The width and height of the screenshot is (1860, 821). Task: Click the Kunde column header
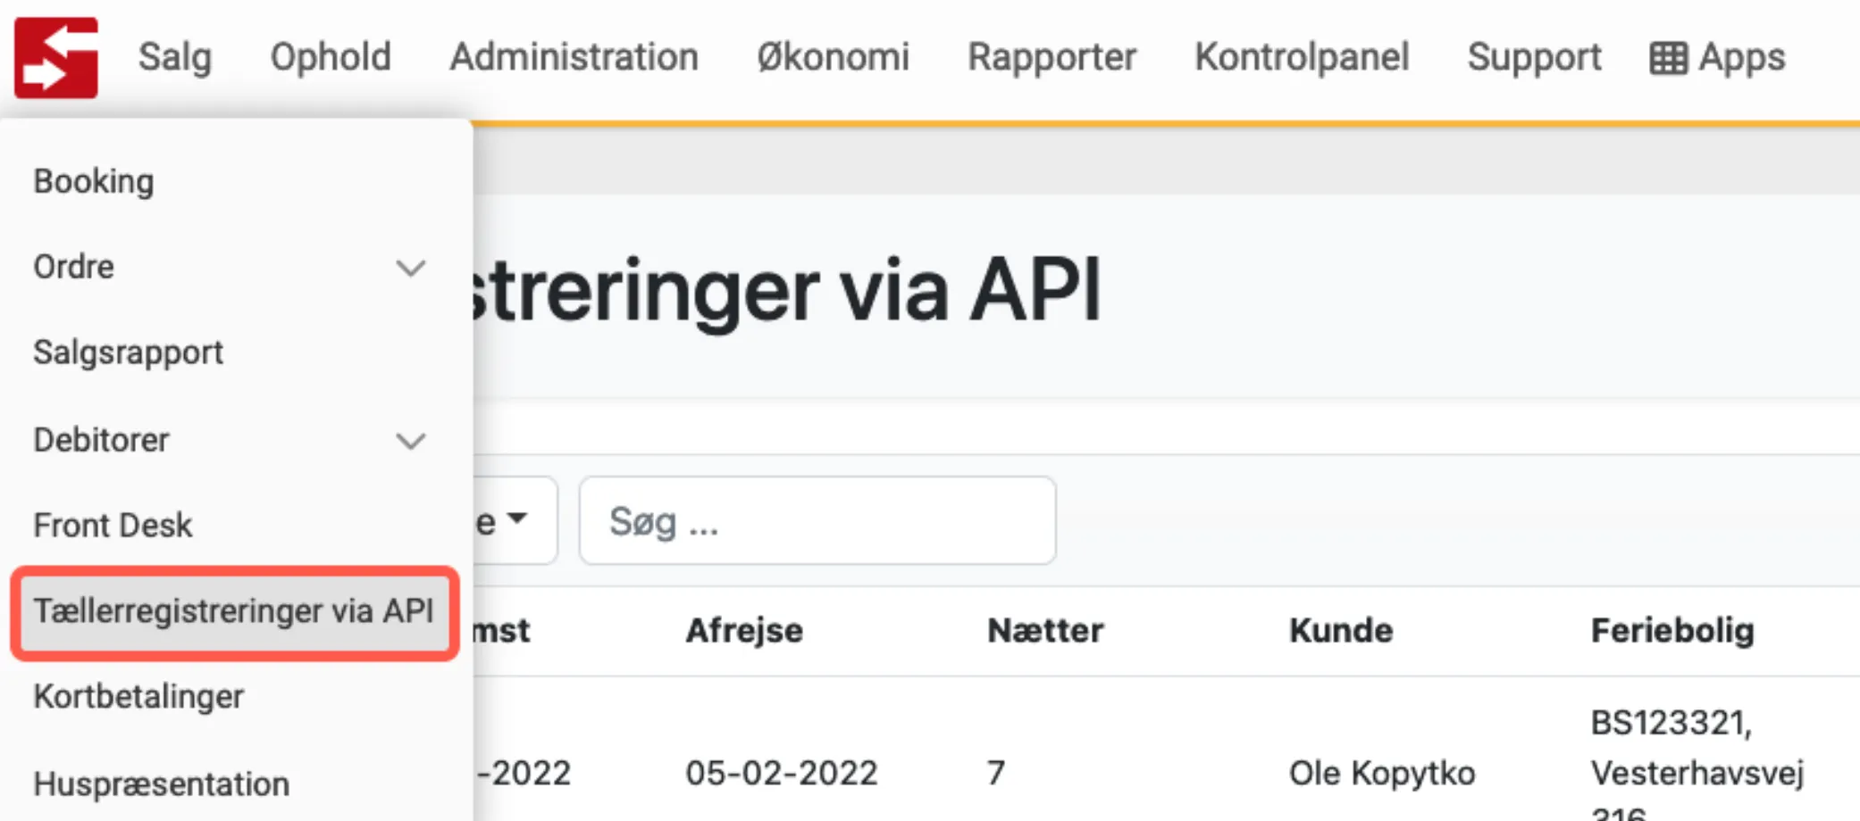1340,630
